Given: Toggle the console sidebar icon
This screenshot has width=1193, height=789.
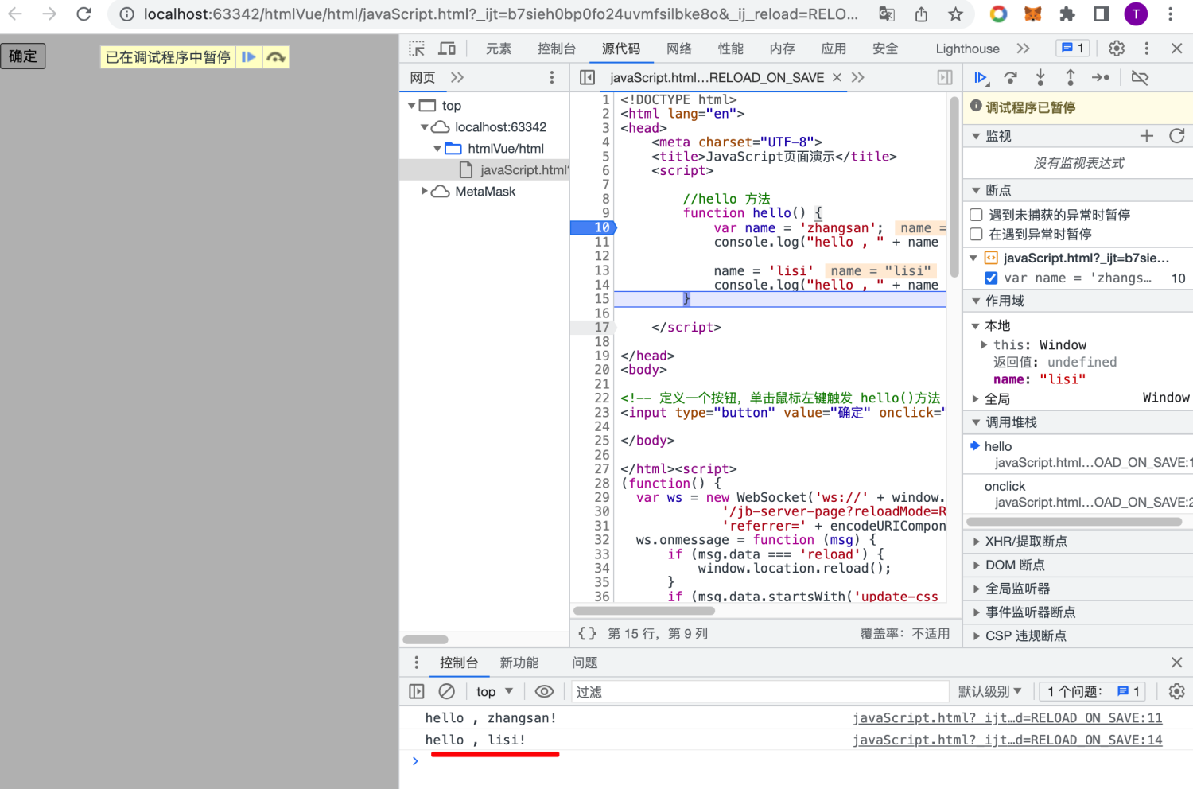Looking at the screenshot, I should pos(417,691).
